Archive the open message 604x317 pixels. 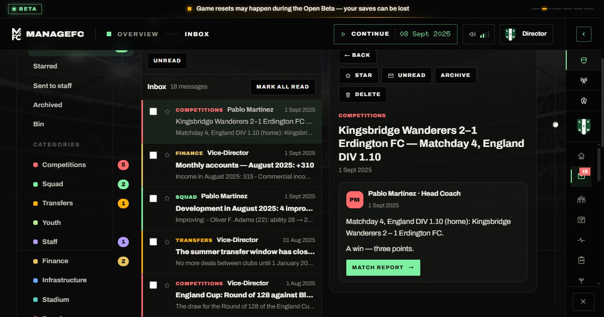(x=456, y=75)
